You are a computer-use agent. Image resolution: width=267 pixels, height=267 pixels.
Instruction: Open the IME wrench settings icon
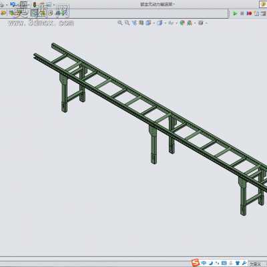coord(244,263)
